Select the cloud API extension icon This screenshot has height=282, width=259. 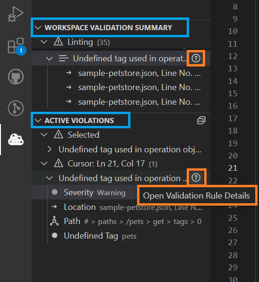(16, 140)
